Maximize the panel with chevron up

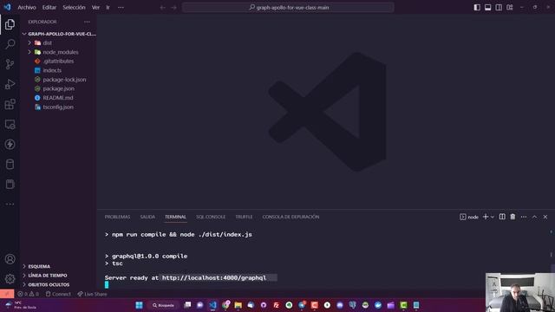point(534,217)
